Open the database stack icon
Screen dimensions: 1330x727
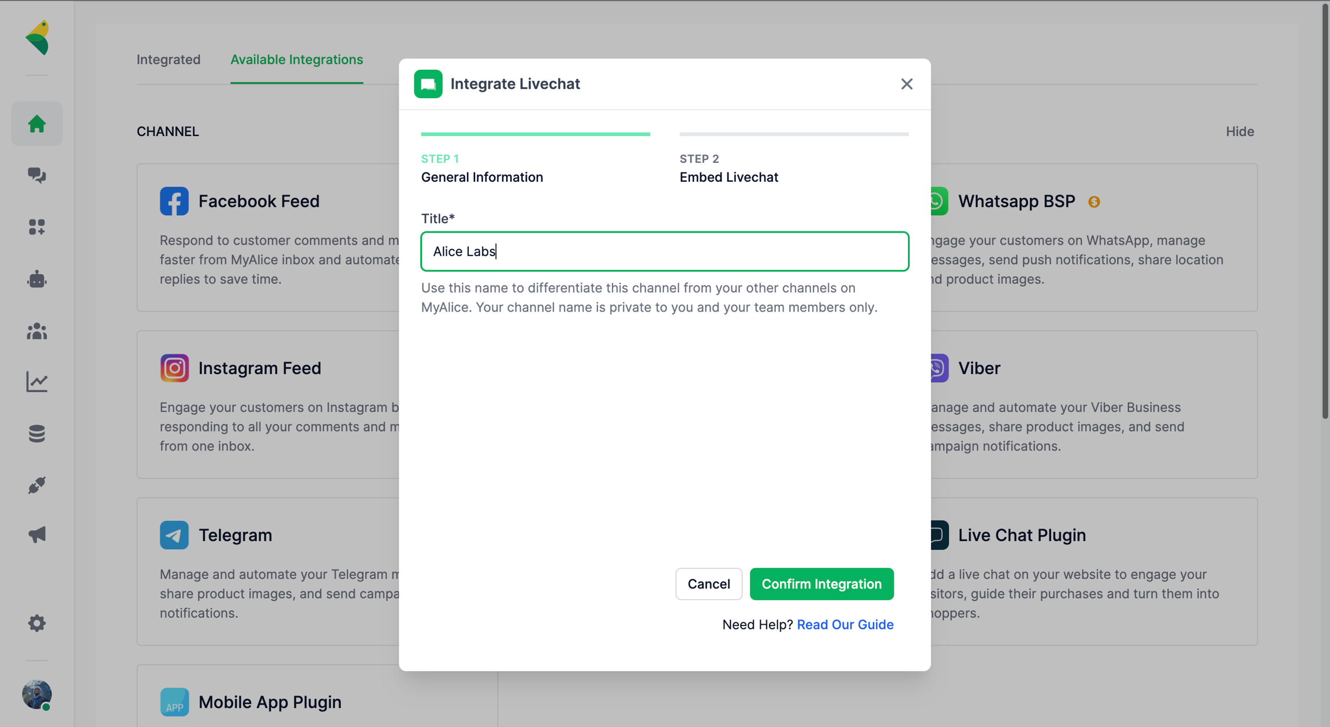37,433
